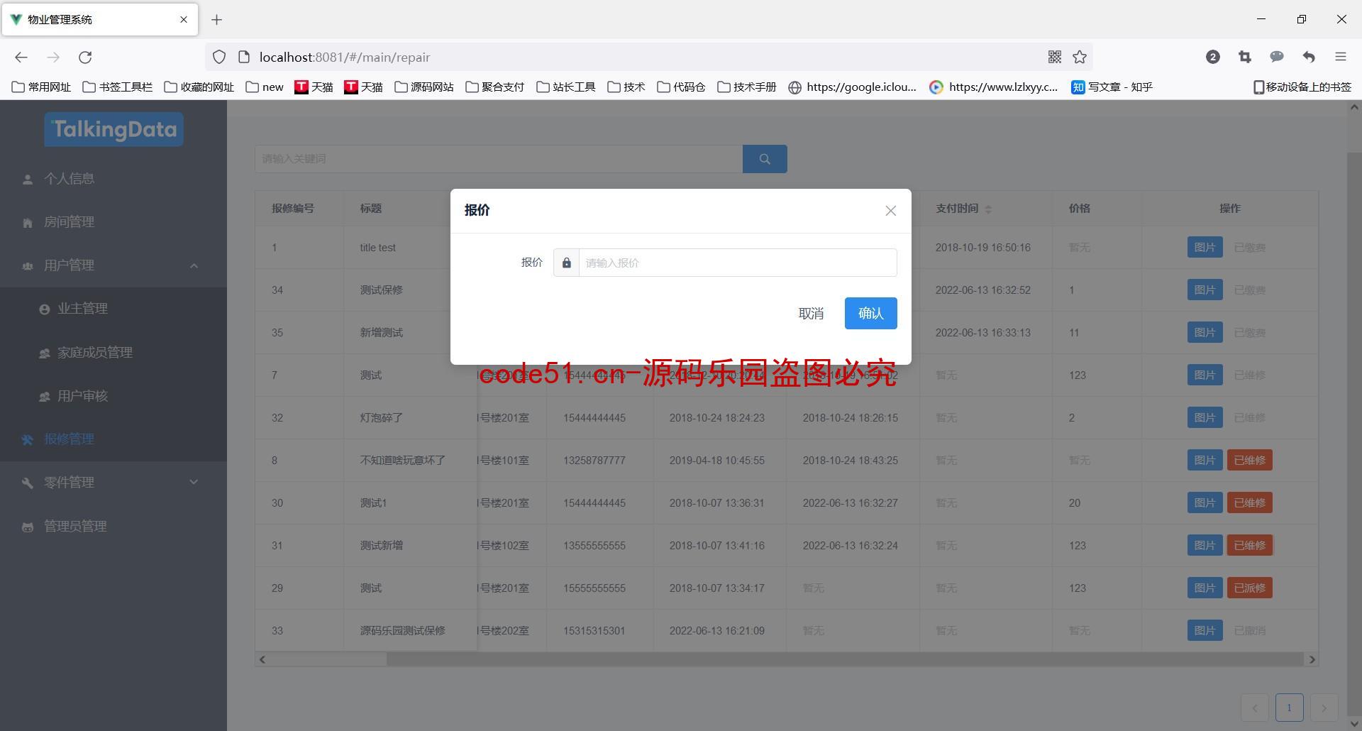Reload the page with refresh icon
The height and width of the screenshot is (731, 1362).
(85, 57)
